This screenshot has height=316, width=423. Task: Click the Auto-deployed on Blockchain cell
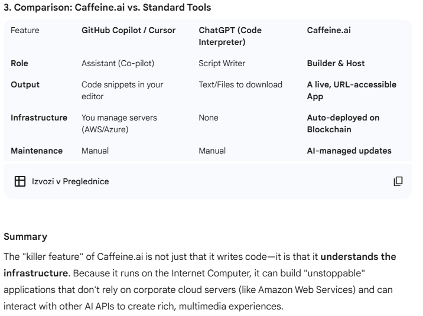tap(343, 123)
